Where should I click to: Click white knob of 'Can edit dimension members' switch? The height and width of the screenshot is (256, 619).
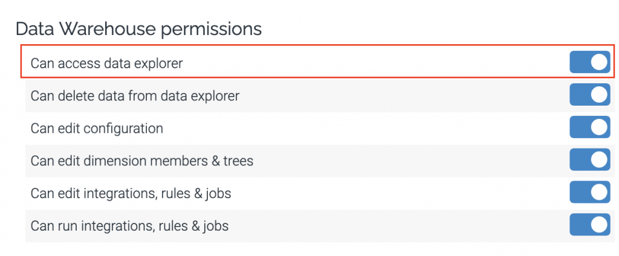coord(598,160)
